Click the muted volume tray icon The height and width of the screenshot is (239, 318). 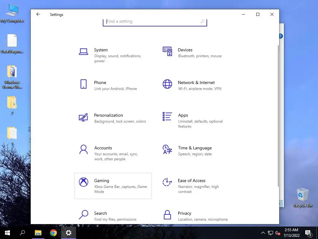278,233
